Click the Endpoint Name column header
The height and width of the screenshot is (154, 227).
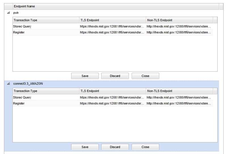24,6
